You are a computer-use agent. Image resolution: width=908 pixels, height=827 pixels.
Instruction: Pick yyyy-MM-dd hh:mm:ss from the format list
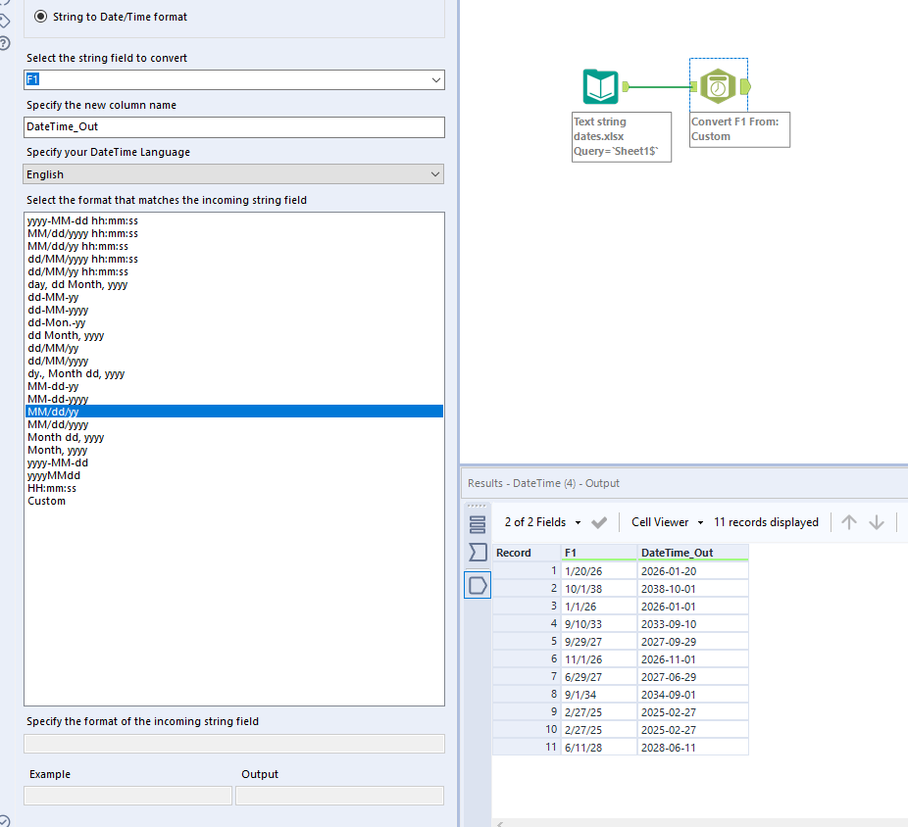coord(82,221)
